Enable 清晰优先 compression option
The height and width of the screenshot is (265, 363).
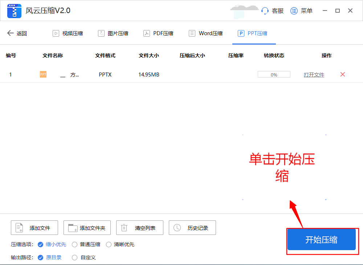click(x=109, y=244)
